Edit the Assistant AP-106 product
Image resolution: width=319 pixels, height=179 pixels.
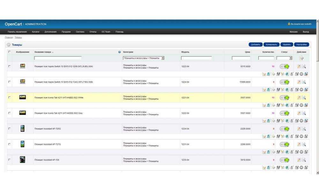coord(299,160)
